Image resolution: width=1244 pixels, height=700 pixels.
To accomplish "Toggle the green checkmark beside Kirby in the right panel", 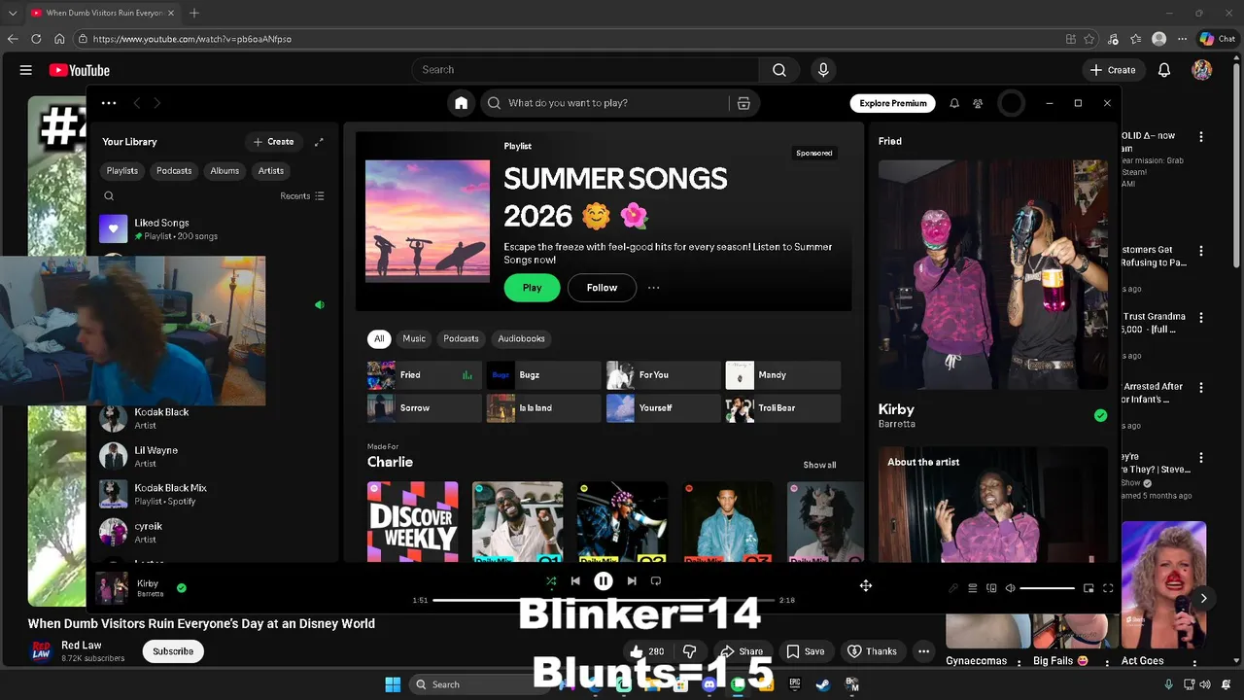I will [1100, 415].
